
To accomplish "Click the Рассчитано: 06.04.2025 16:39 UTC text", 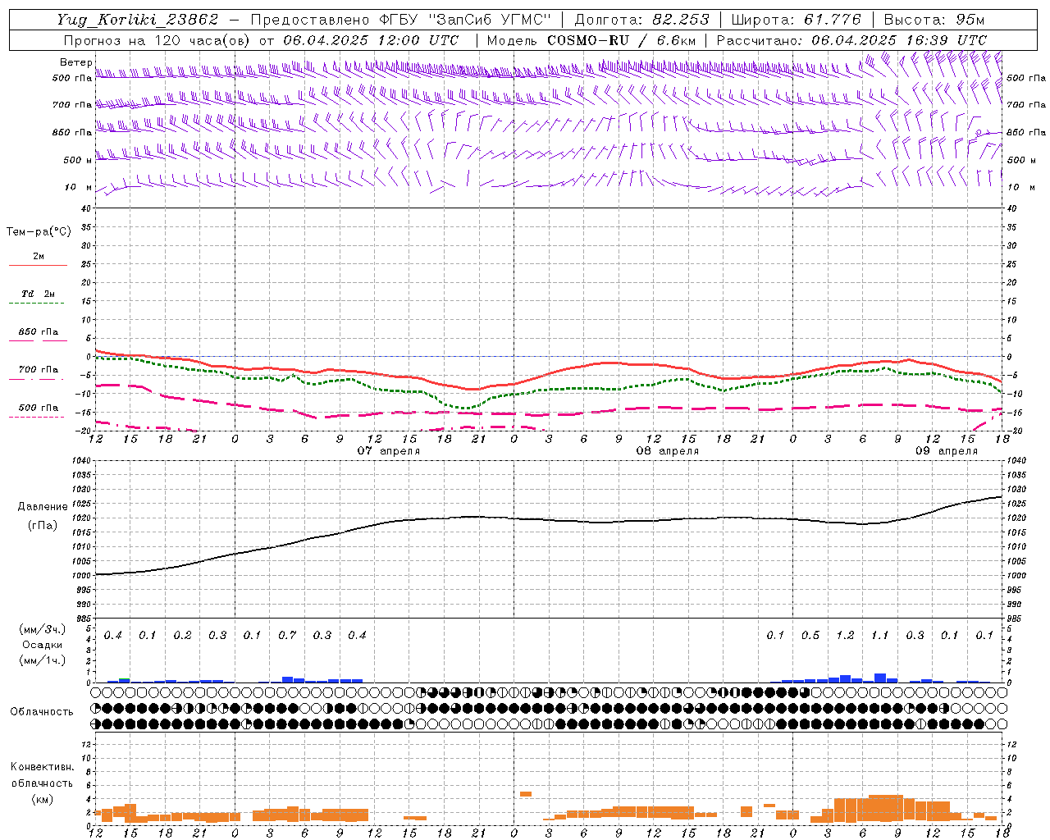I will click(x=851, y=40).
